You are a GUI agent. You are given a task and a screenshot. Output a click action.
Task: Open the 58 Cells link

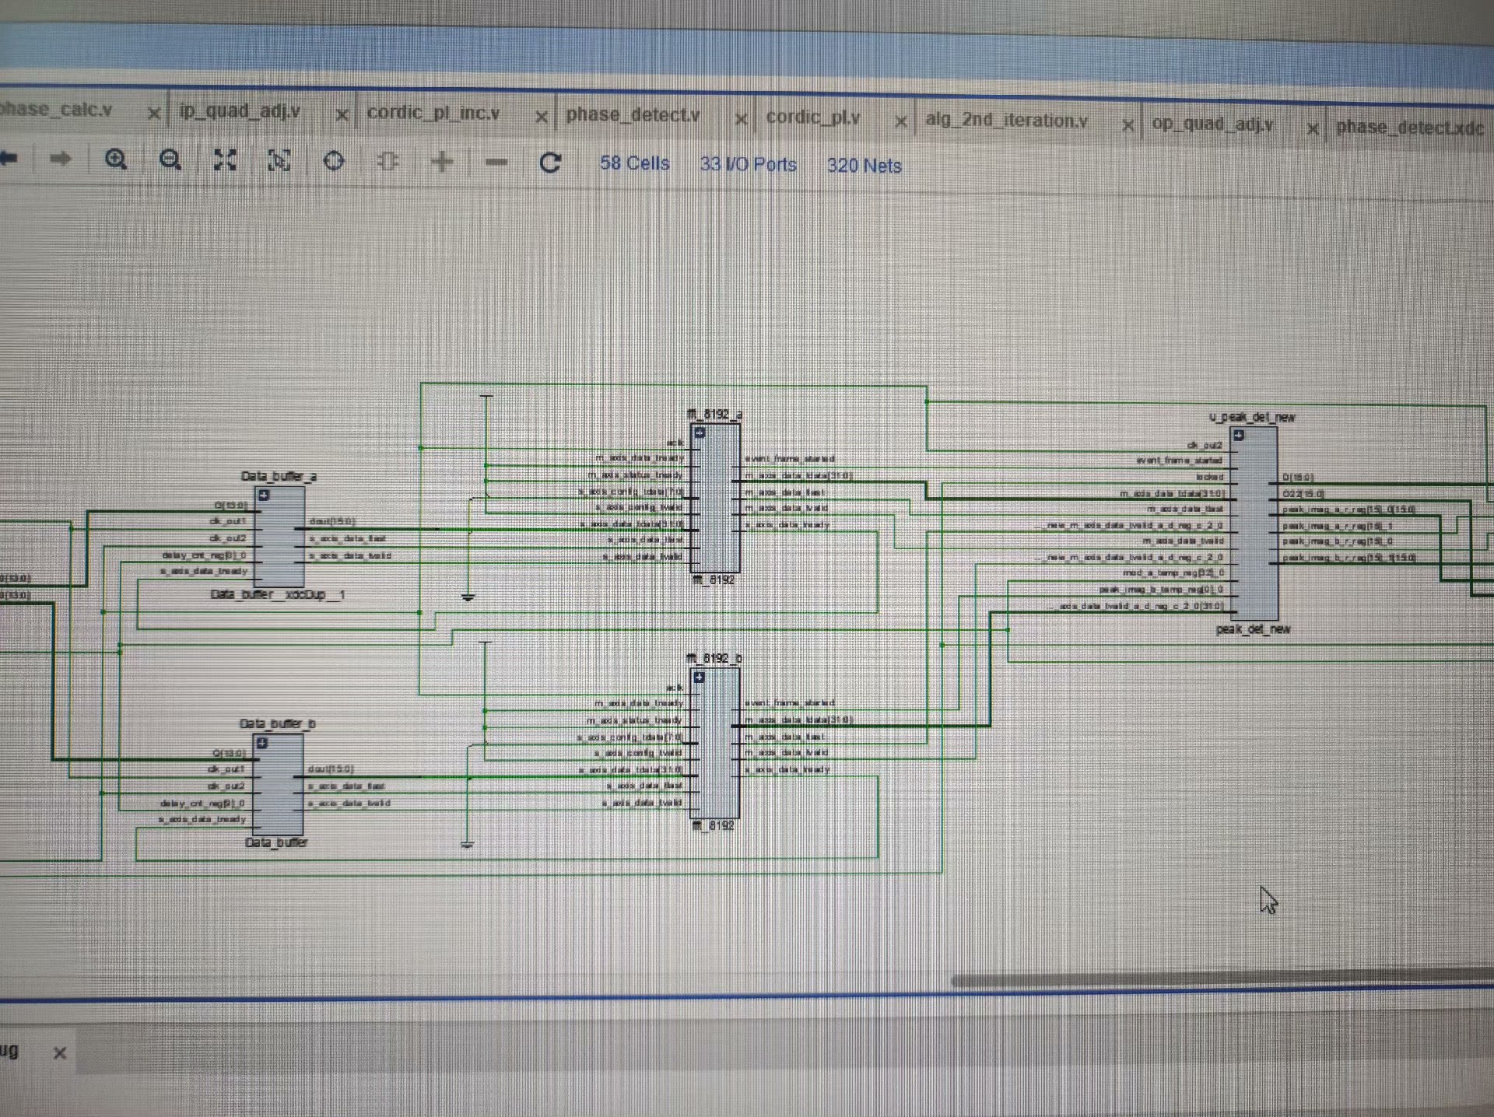coord(634,163)
